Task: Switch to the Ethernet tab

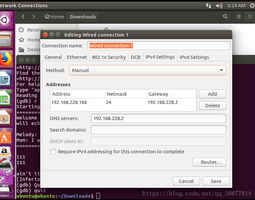Action: [x=77, y=57]
